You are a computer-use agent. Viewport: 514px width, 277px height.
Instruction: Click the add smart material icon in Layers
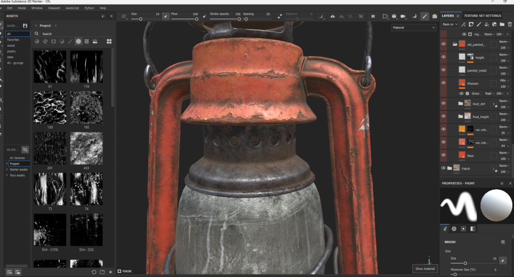494,24
